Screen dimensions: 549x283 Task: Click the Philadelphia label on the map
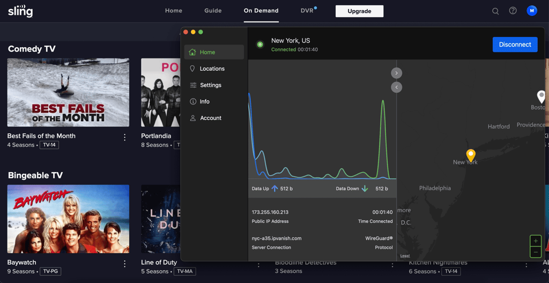[435, 188]
